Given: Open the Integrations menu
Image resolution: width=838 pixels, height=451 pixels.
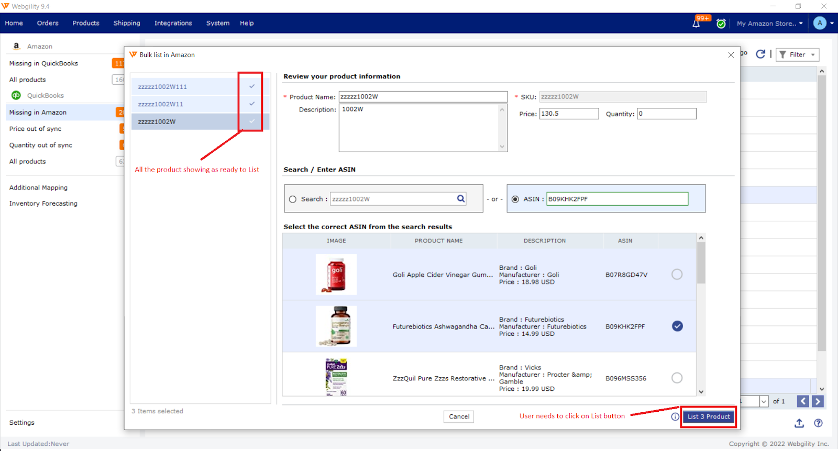Looking at the screenshot, I should point(173,23).
